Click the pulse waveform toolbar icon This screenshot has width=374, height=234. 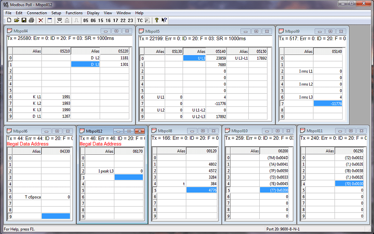76,20
